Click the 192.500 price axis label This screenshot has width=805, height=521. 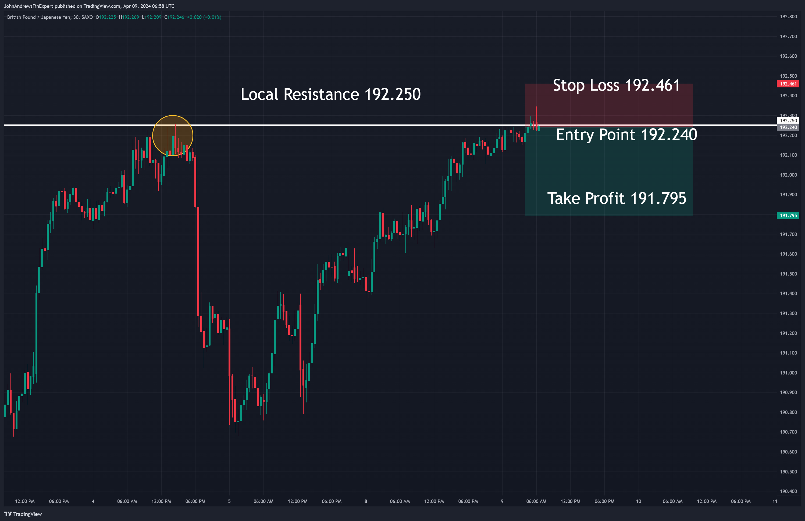[788, 76]
